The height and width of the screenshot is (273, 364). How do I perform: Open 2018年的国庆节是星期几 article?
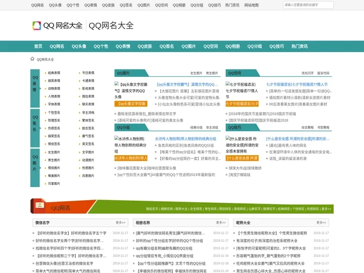point(262,114)
